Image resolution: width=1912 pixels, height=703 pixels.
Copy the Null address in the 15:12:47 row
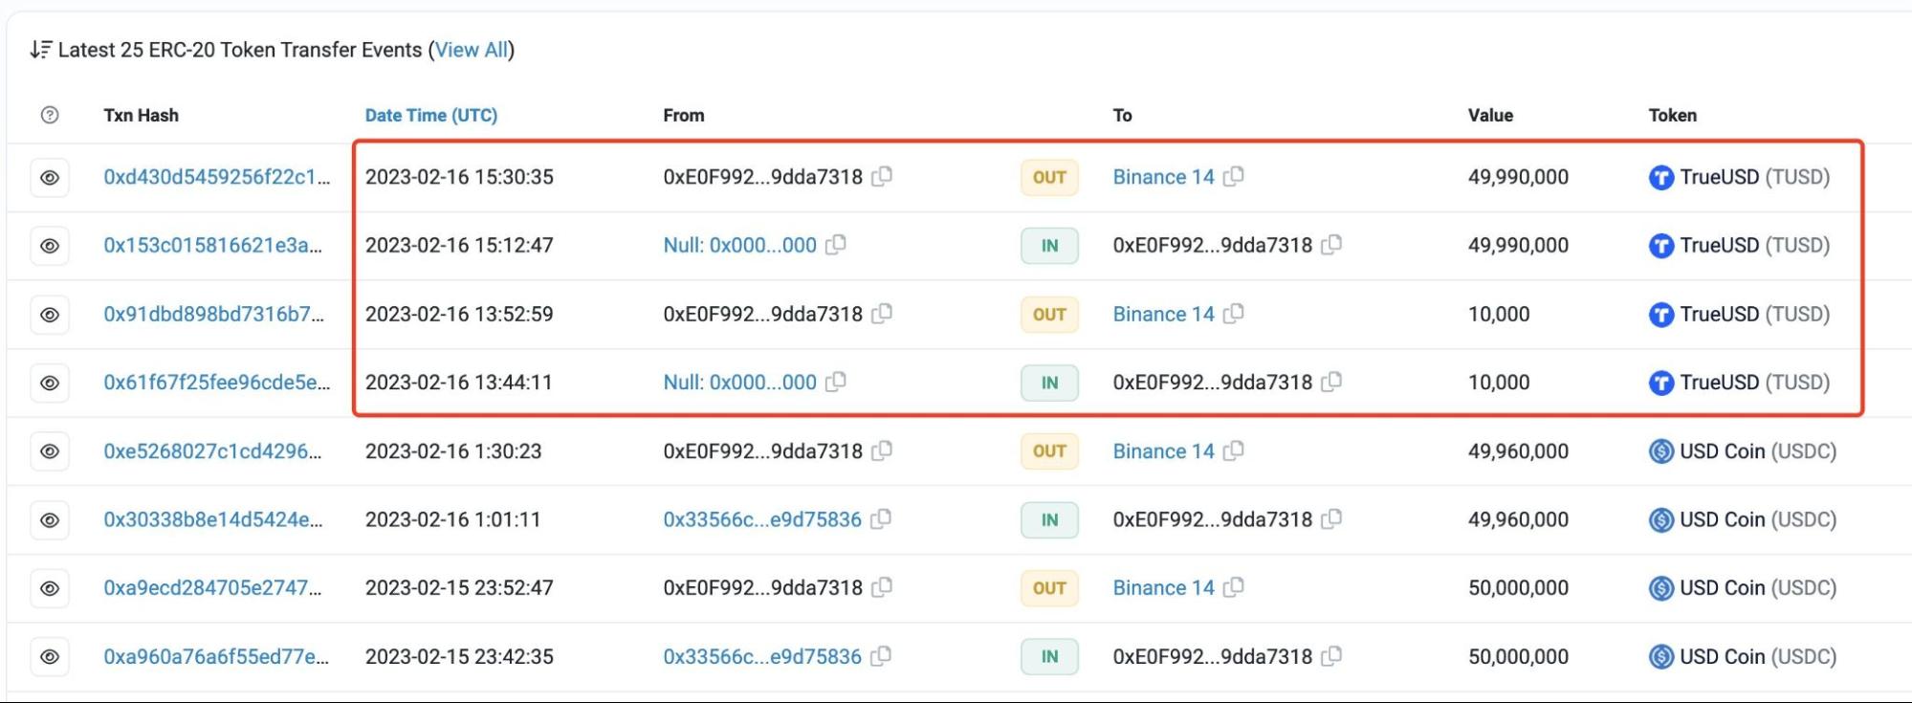click(836, 245)
